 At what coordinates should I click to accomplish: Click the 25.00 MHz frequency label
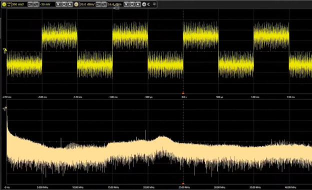coord(184,187)
